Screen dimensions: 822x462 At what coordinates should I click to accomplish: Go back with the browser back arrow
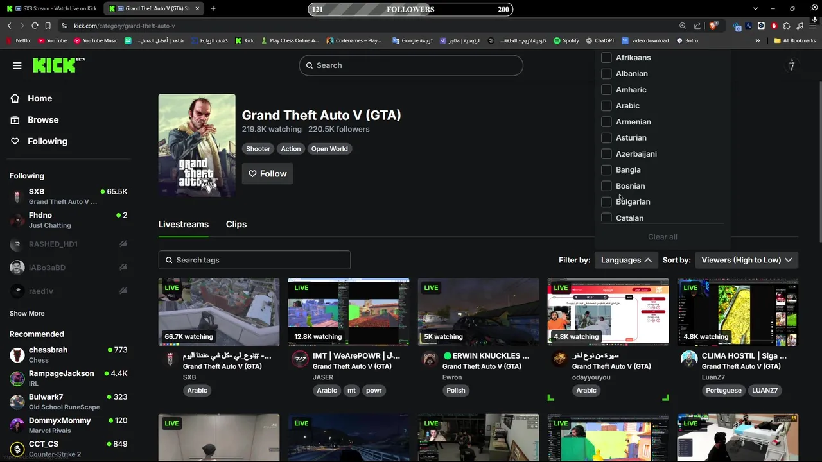pos(9,26)
